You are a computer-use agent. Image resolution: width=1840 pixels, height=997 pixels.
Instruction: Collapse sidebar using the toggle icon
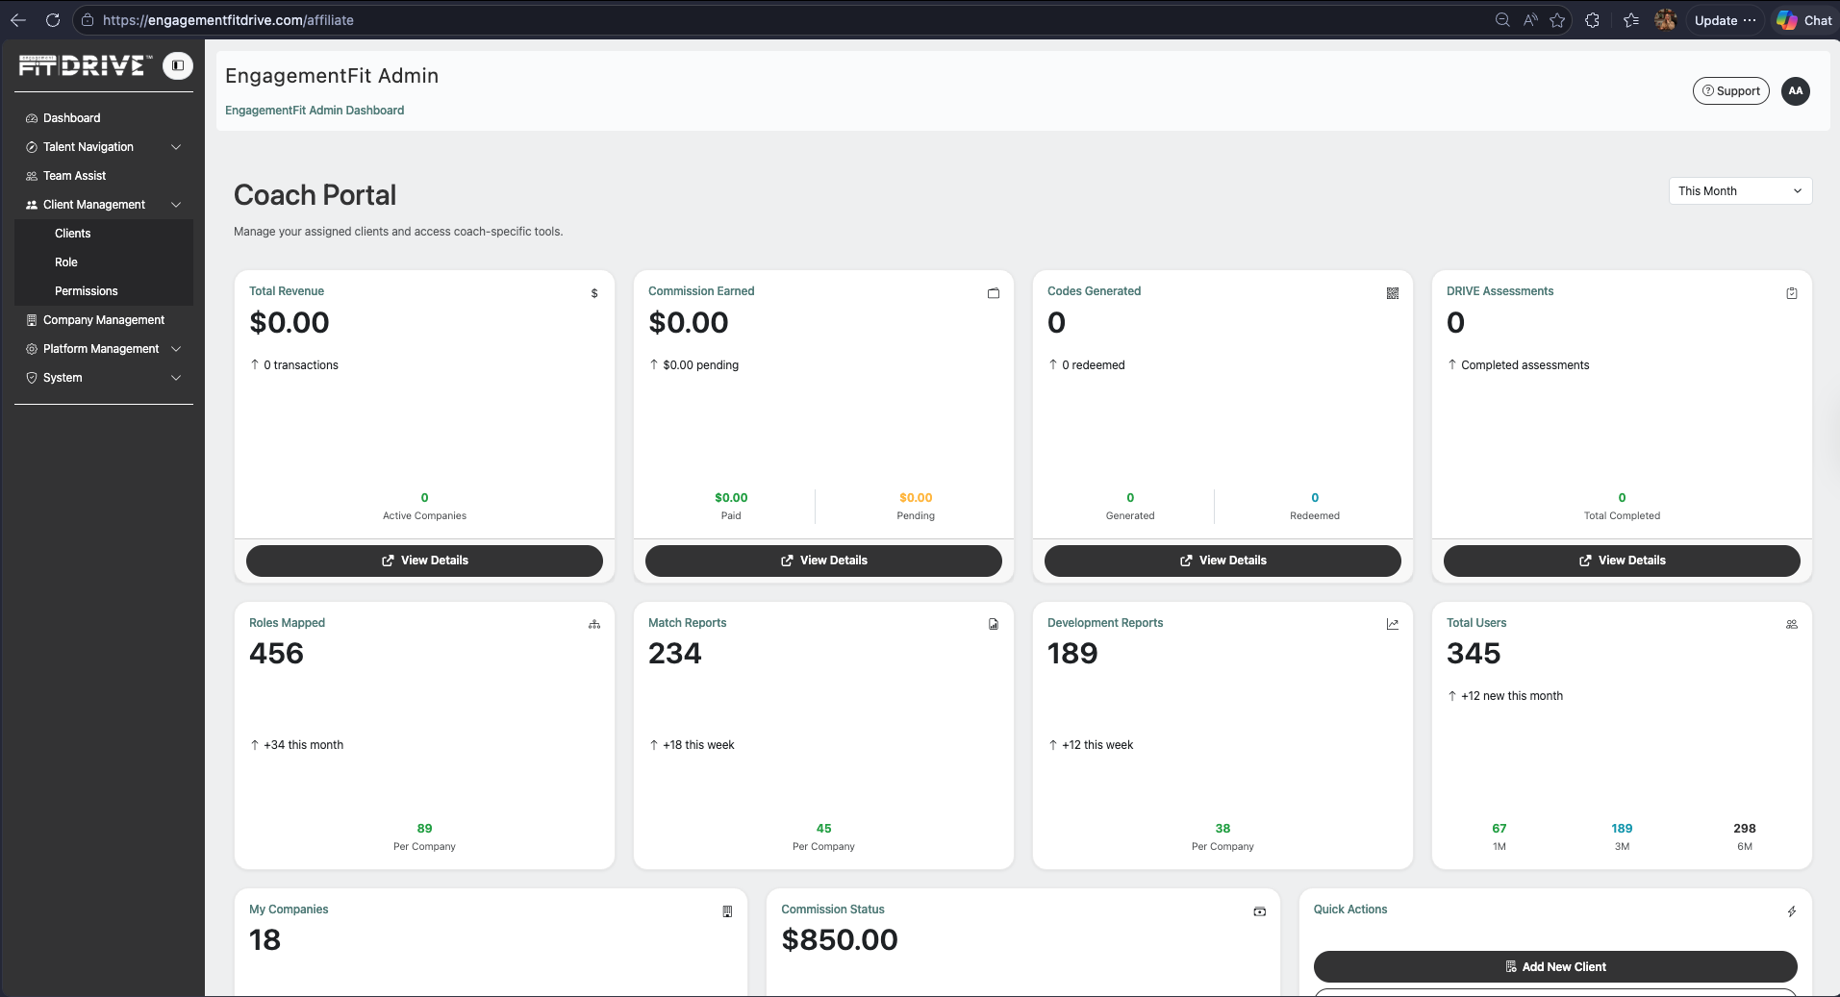178,65
